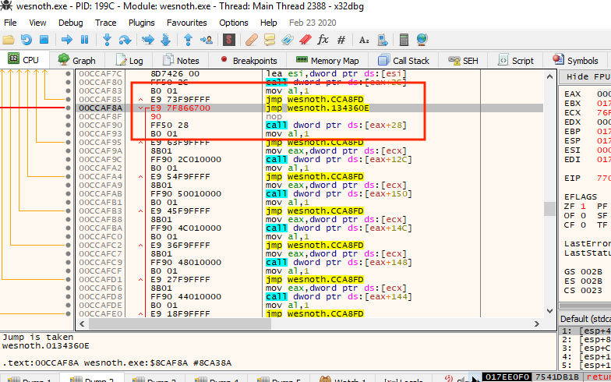Click the ZF flag value 1

583,206
